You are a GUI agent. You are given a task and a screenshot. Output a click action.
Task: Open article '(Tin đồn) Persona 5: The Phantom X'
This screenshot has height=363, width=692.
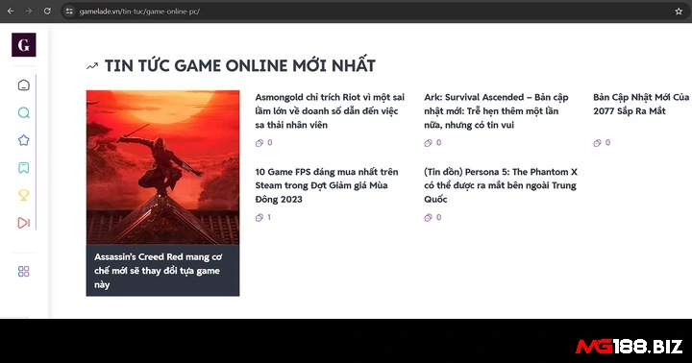(501, 185)
